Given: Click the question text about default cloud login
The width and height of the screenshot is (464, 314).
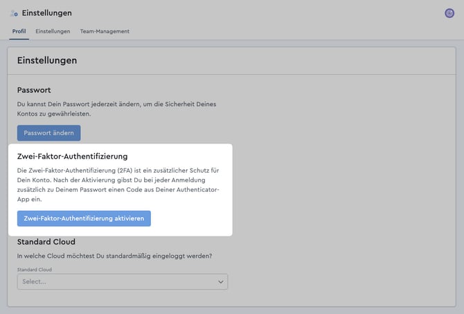Looking at the screenshot, I should point(114,256).
